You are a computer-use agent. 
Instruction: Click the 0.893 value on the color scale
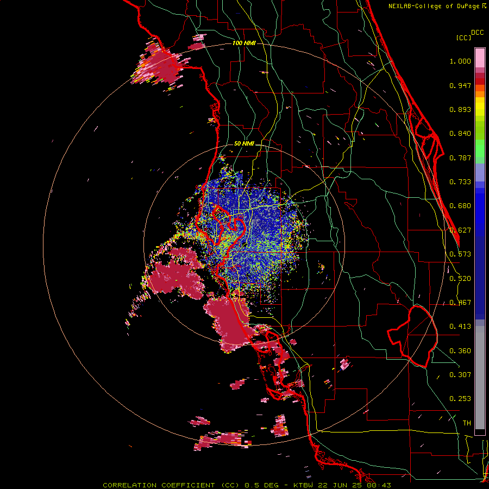coord(460,109)
